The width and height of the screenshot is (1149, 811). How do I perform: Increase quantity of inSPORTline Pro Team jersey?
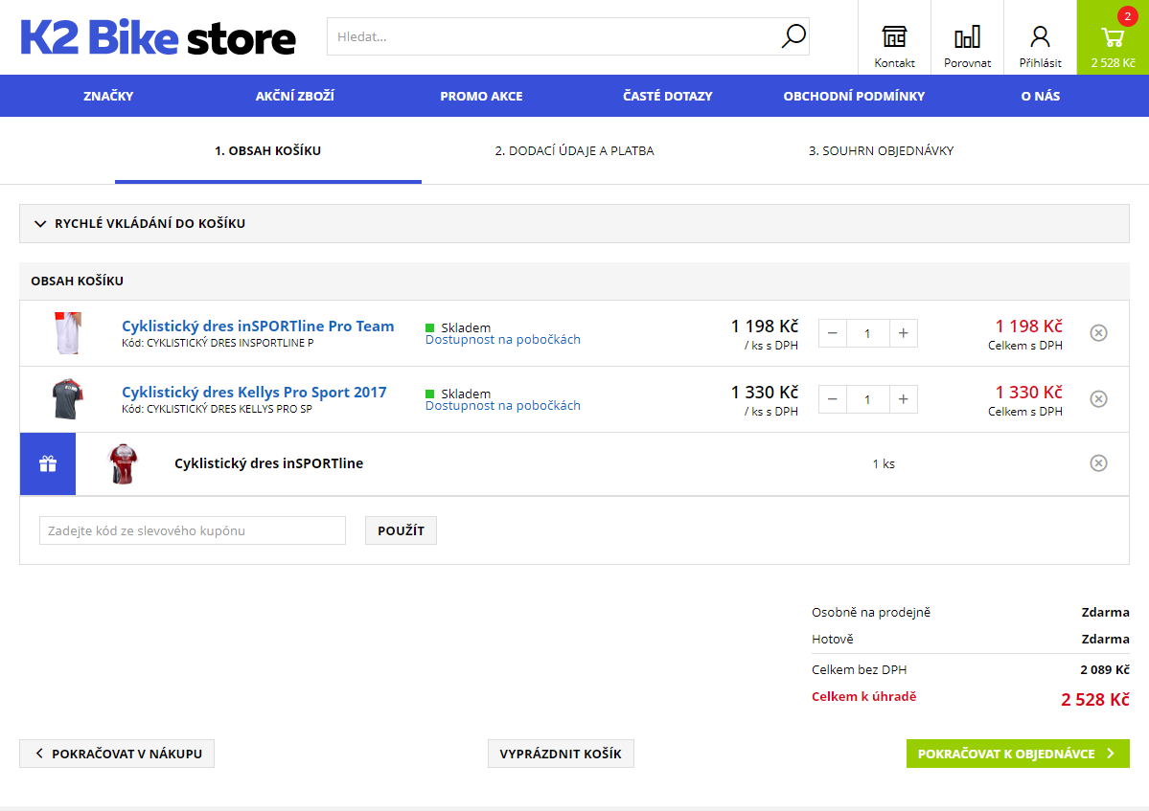pyautogui.click(x=904, y=333)
